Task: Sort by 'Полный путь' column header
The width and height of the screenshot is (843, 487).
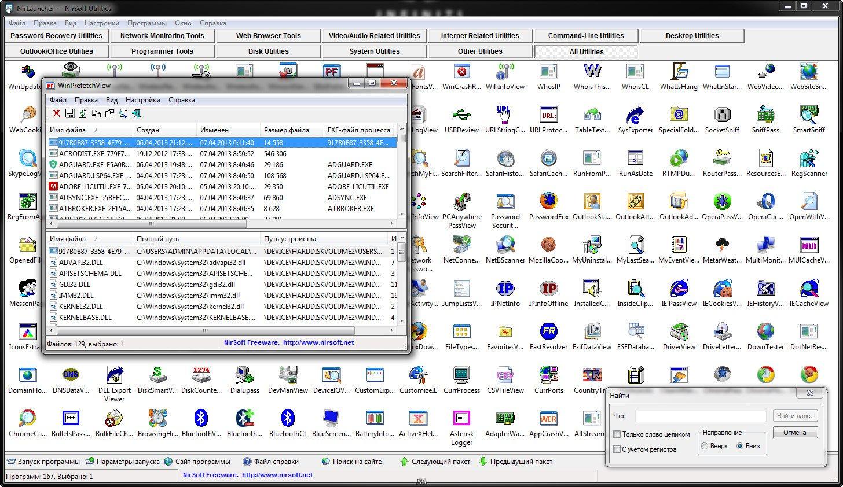Action: pos(197,239)
